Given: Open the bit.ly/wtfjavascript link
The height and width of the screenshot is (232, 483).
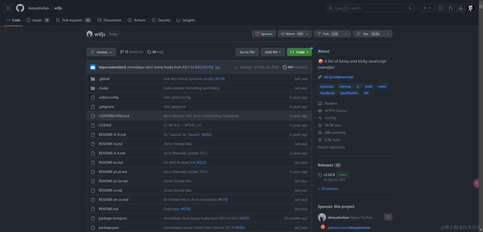Looking at the screenshot, I should click(338, 77).
